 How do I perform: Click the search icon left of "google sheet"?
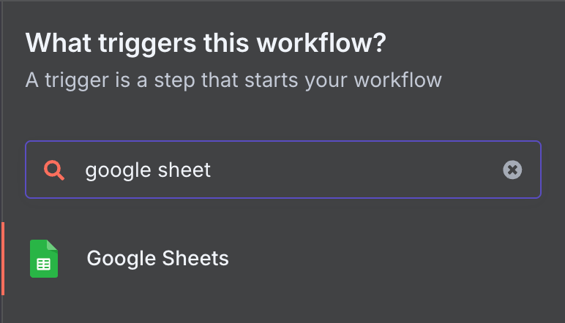(53, 170)
